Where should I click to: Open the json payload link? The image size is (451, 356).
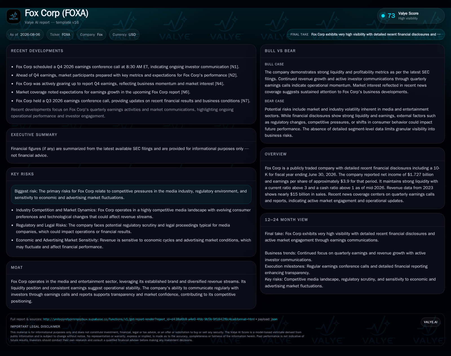274,319
